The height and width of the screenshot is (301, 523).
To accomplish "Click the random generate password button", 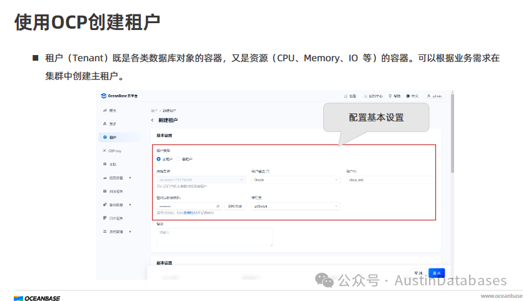I will (235, 207).
